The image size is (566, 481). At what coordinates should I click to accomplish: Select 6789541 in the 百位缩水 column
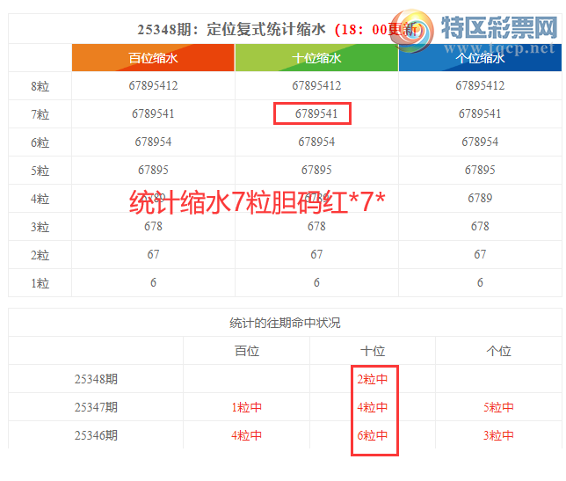coord(153,113)
